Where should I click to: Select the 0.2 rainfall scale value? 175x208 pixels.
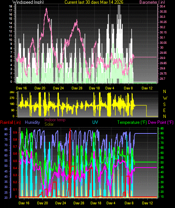[15, 182]
